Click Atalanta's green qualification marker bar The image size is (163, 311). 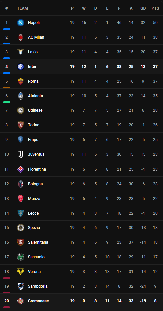click(7, 102)
